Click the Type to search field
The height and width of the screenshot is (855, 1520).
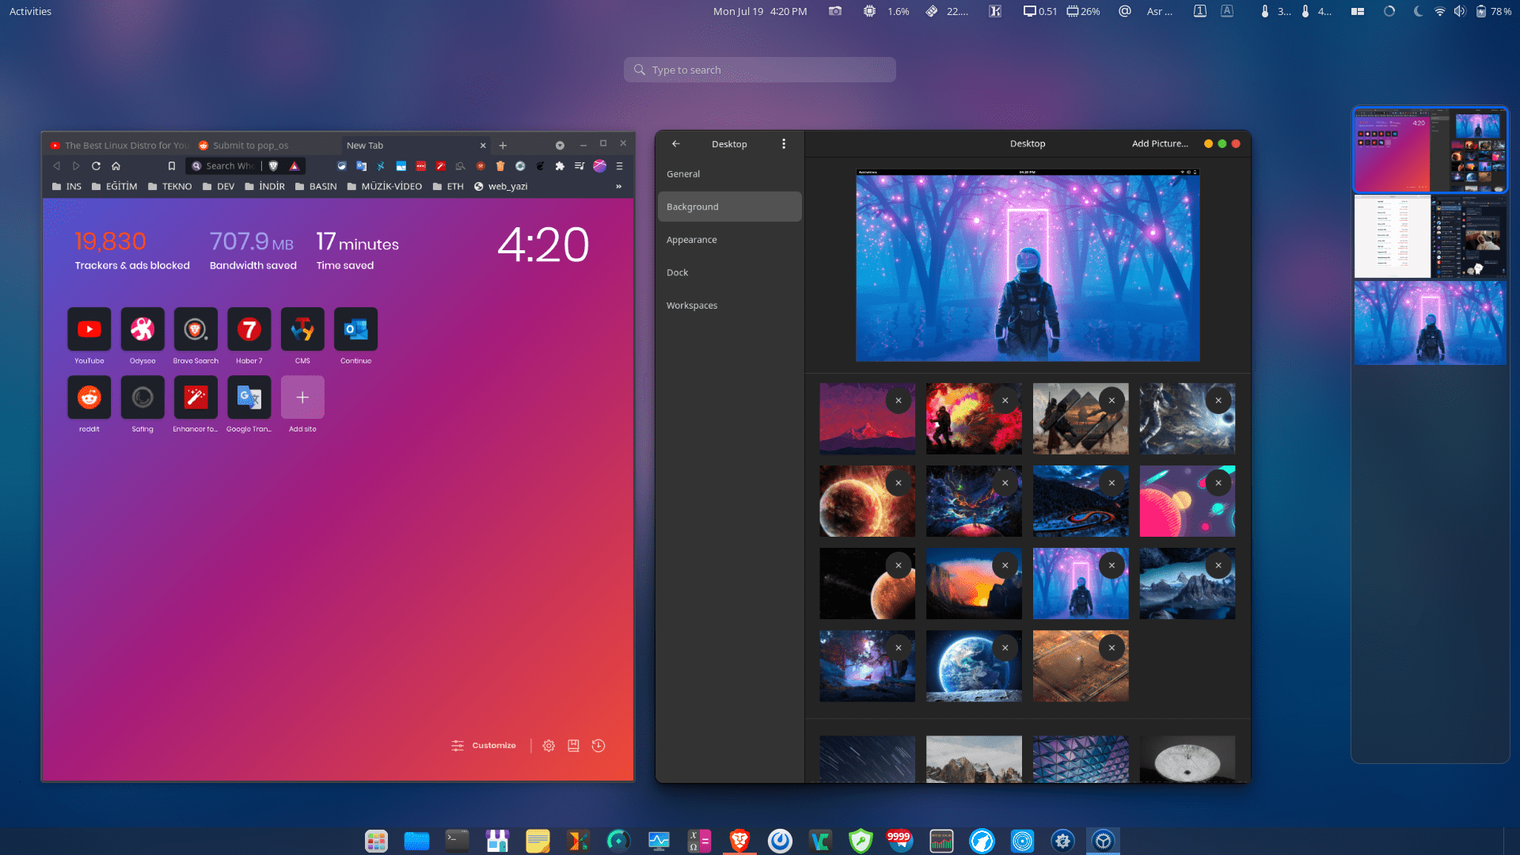click(759, 70)
